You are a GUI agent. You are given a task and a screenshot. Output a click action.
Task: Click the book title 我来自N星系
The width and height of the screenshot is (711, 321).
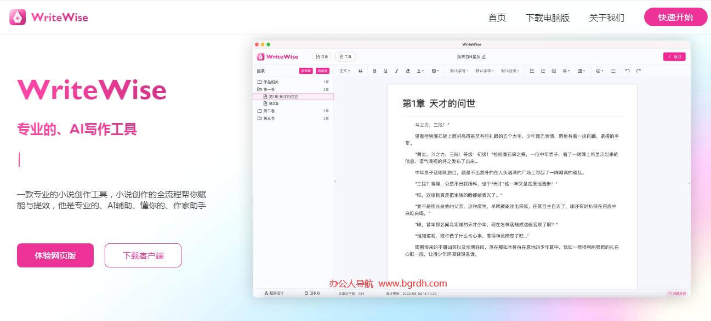469,56
